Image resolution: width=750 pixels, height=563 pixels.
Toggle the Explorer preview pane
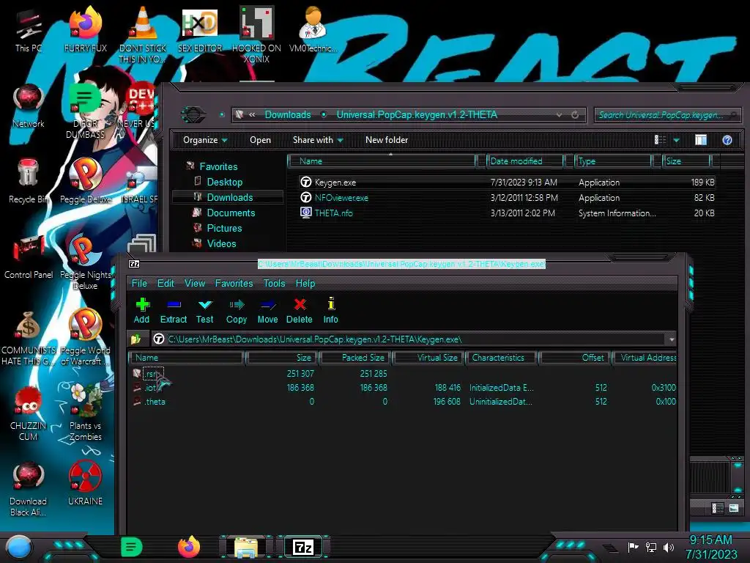pyautogui.click(x=701, y=140)
